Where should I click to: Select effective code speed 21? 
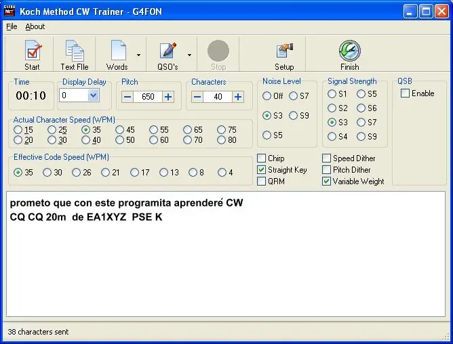coord(105,173)
